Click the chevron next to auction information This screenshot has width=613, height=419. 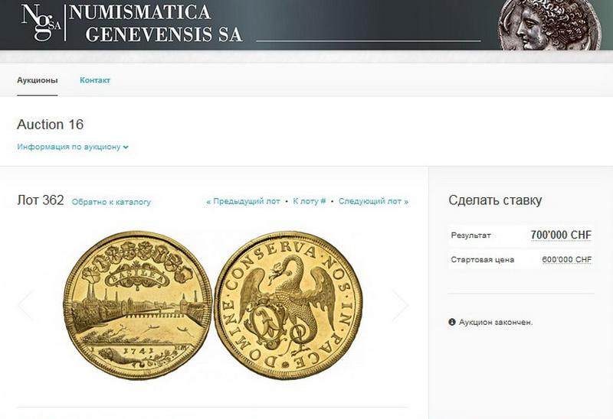tap(126, 148)
